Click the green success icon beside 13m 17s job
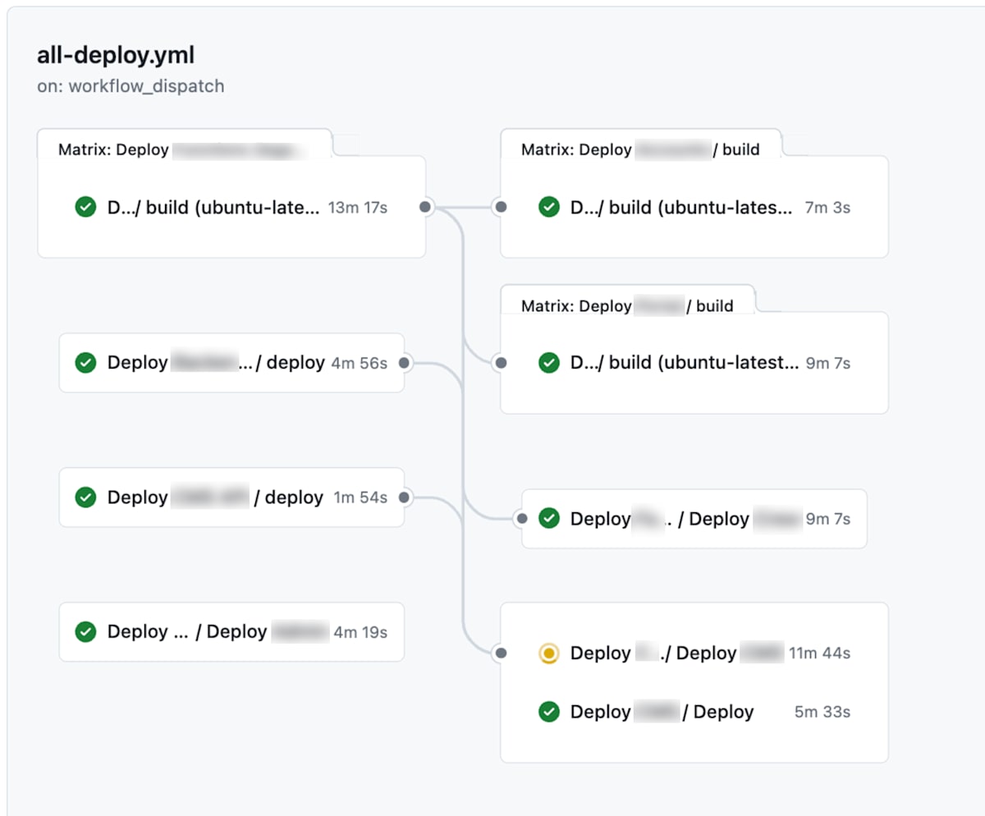The image size is (985, 816). coord(85,208)
